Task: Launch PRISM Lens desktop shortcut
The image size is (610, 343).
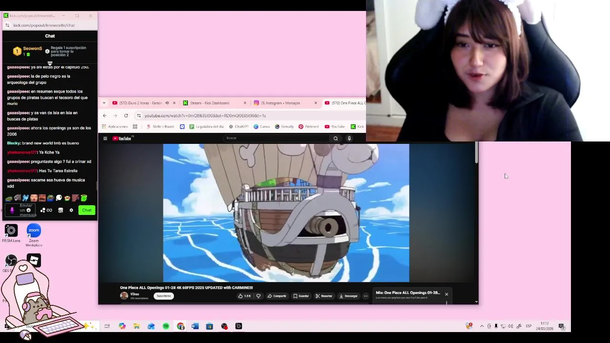Action: pyautogui.click(x=11, y=233)
